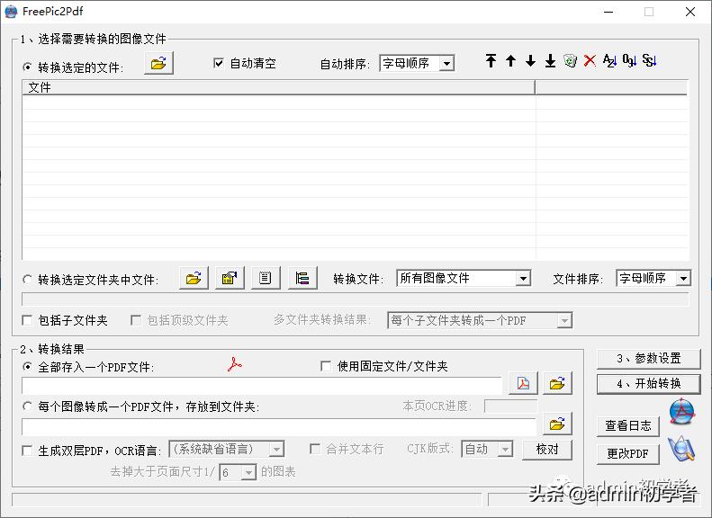The image size is (712, 518).
Task: Browse folder for single PDF output path
Action: 557,383
